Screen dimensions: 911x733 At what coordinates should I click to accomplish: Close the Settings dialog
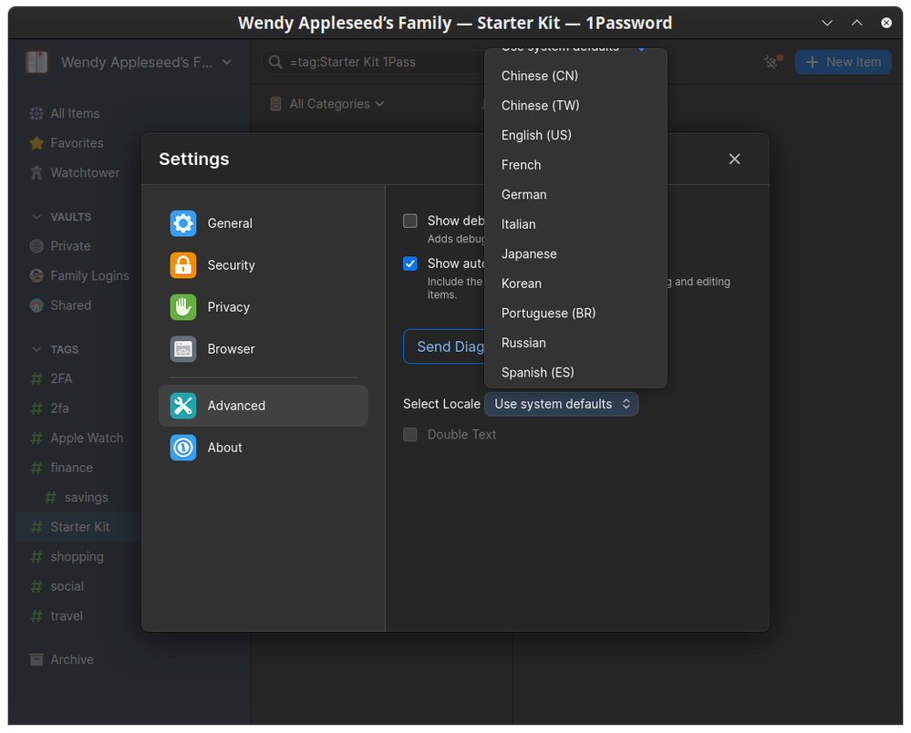(x=734, y=159)
